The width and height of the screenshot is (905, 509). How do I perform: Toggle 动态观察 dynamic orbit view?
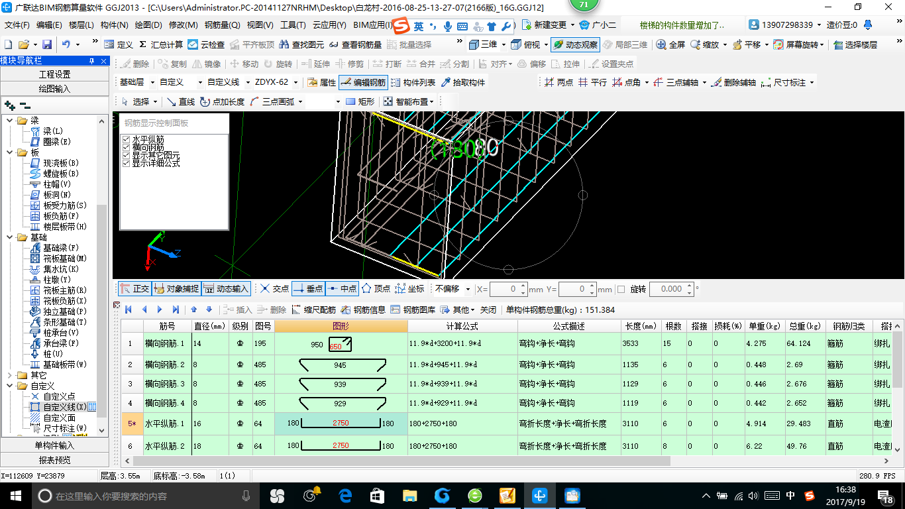[574, 44]
